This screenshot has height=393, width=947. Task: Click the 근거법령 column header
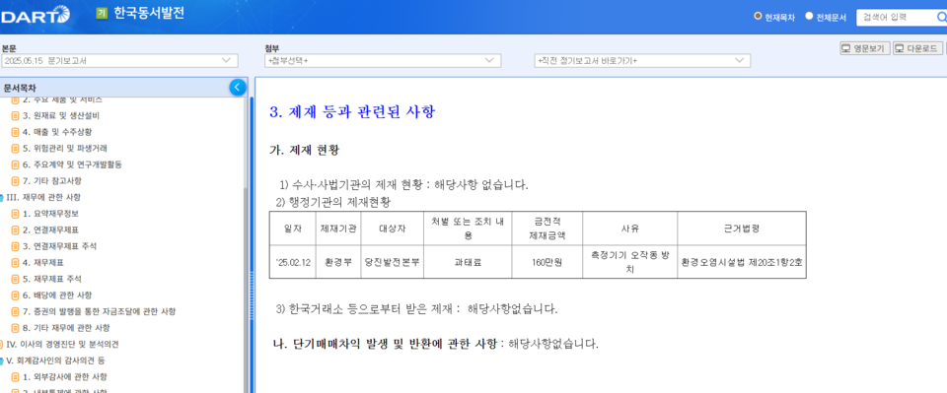click(742, 229)
